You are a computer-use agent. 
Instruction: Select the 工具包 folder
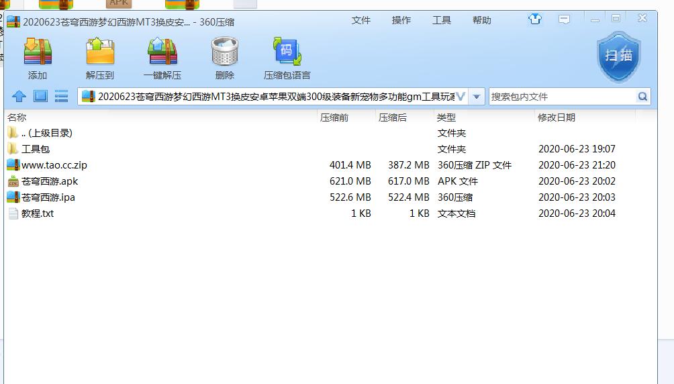tap(36, 149)
